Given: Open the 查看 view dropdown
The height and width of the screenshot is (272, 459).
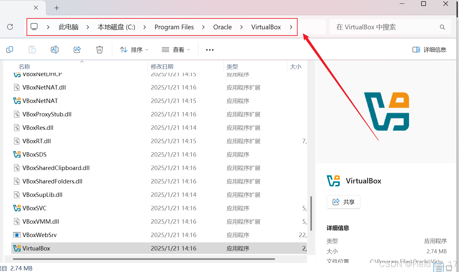Looking at the screenshot, I should click(176, 50).
